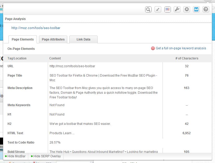Open the magnifier Page Analysis icon
The image size is (215, 163).
click(x=148, y=9)
